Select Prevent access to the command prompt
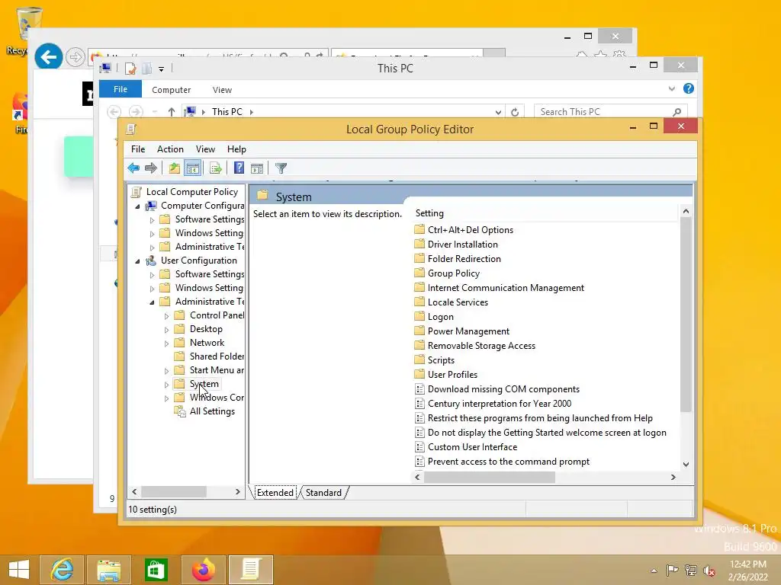781x585 pixels. (503, 462)
